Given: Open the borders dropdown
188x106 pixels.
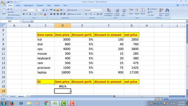Looking at the screenshot, I should click(x=37, y=14).
